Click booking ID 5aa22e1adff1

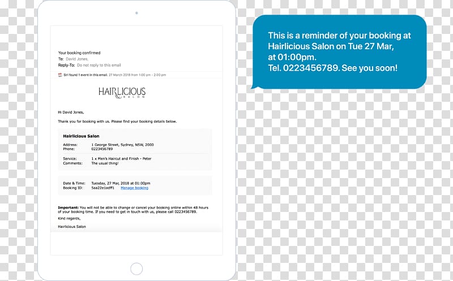102,188
